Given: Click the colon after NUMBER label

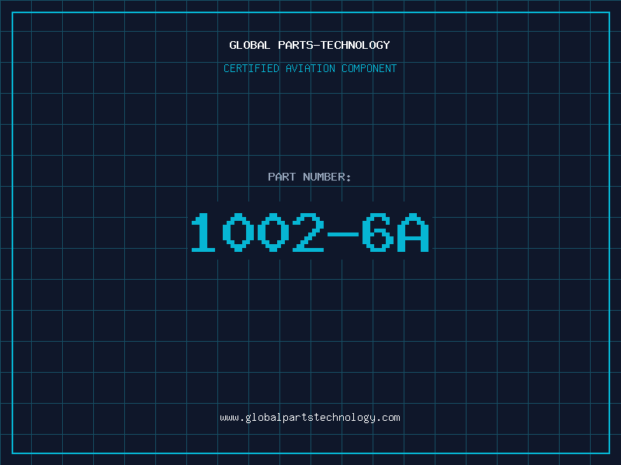Looking at the screenshot, I should click(349, 177).
